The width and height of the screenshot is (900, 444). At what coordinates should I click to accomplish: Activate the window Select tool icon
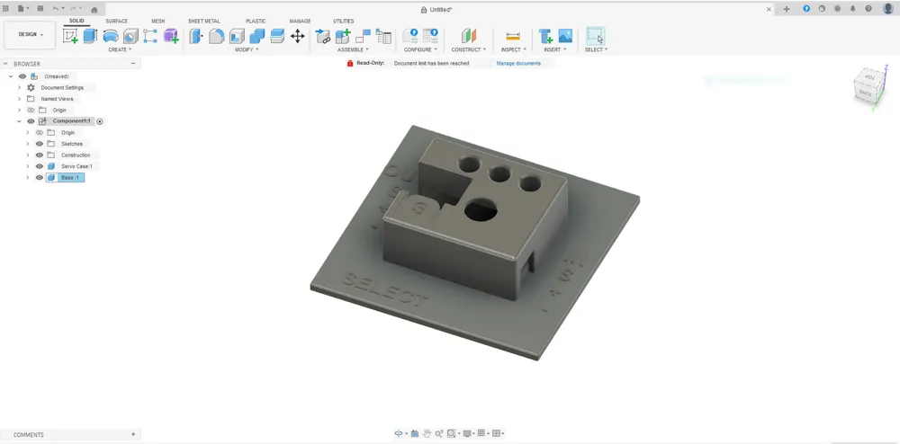tap(595, 36)
